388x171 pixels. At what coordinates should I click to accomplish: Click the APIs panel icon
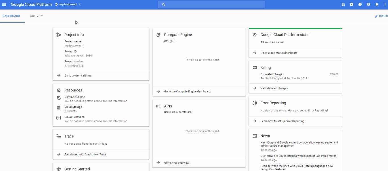(158, 106)
